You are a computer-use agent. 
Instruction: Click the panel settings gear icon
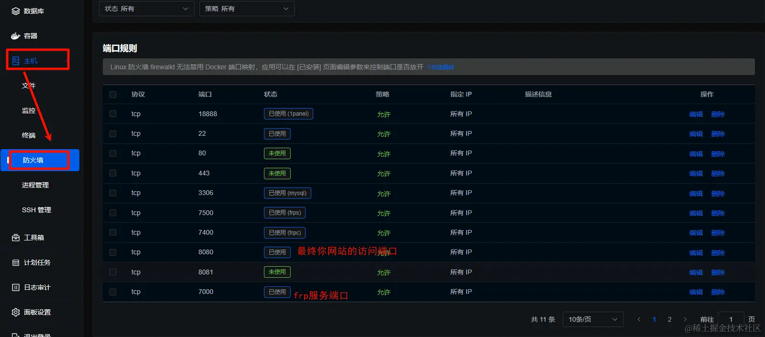click(x=16, y=312)
